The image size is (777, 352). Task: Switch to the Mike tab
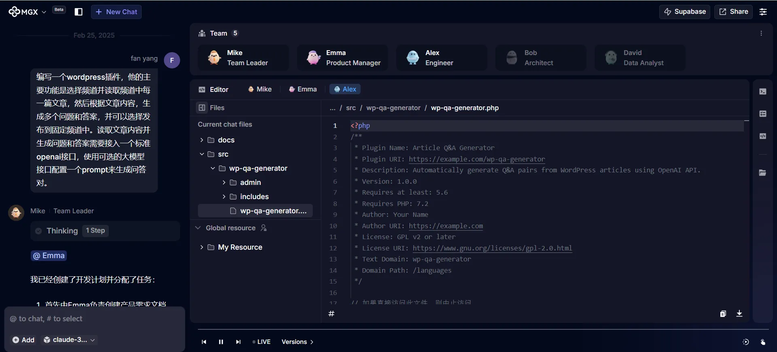point(260,89)
